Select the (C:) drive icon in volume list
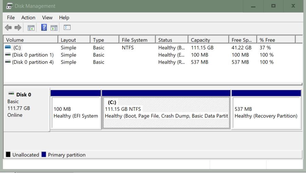 point(8,48)
